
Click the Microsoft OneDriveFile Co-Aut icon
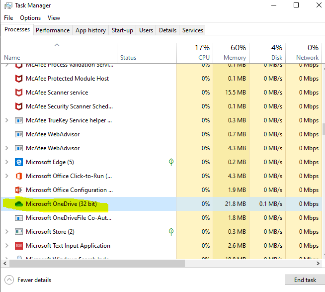(x=19, y=218)
